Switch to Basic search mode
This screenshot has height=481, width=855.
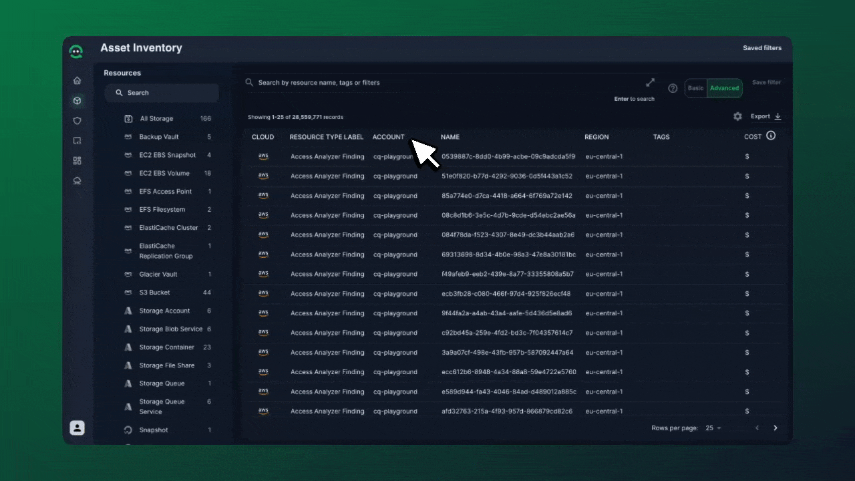(695, 88)
